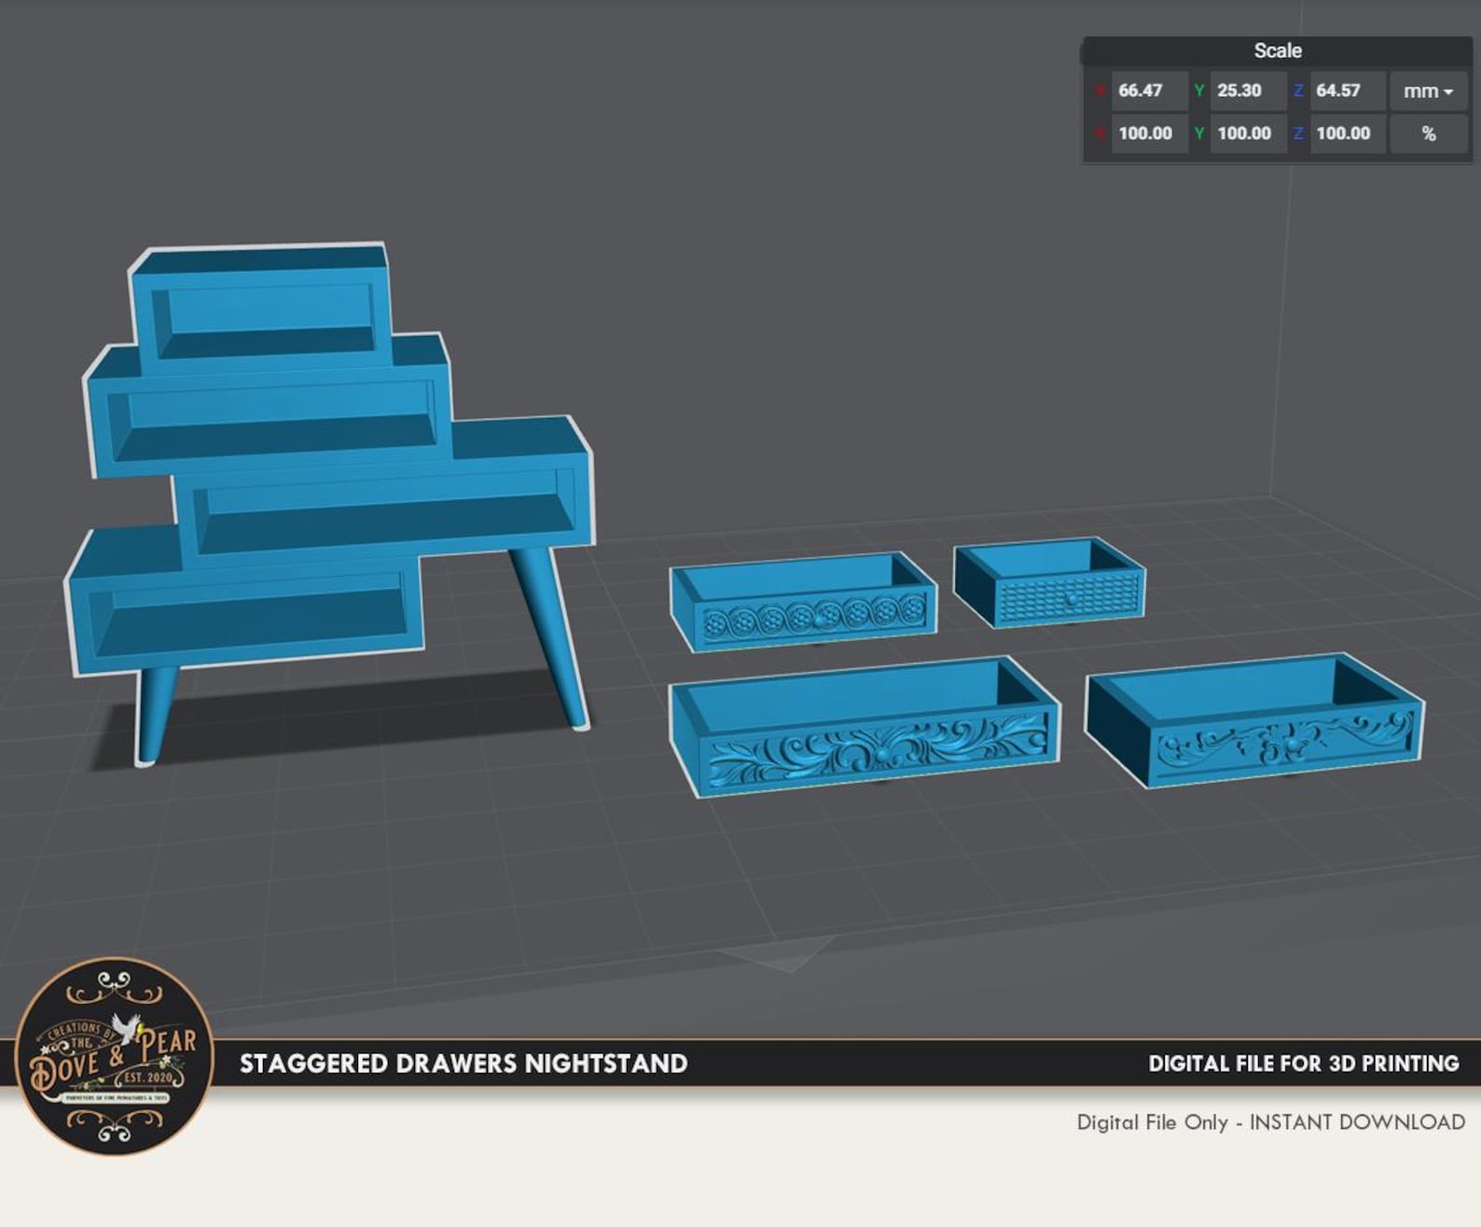Click the Instant Download text
1481x1227 pixels.
(1357, 1122)
